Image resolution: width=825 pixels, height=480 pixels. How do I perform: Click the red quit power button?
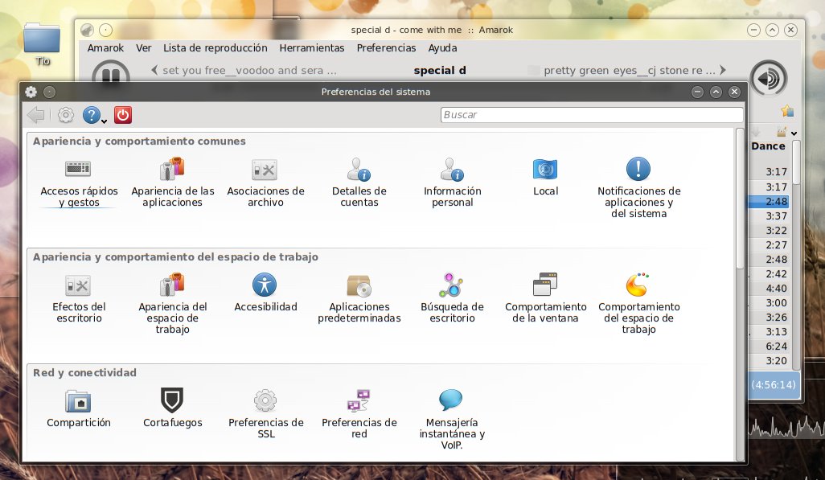[x=123, y=115]
